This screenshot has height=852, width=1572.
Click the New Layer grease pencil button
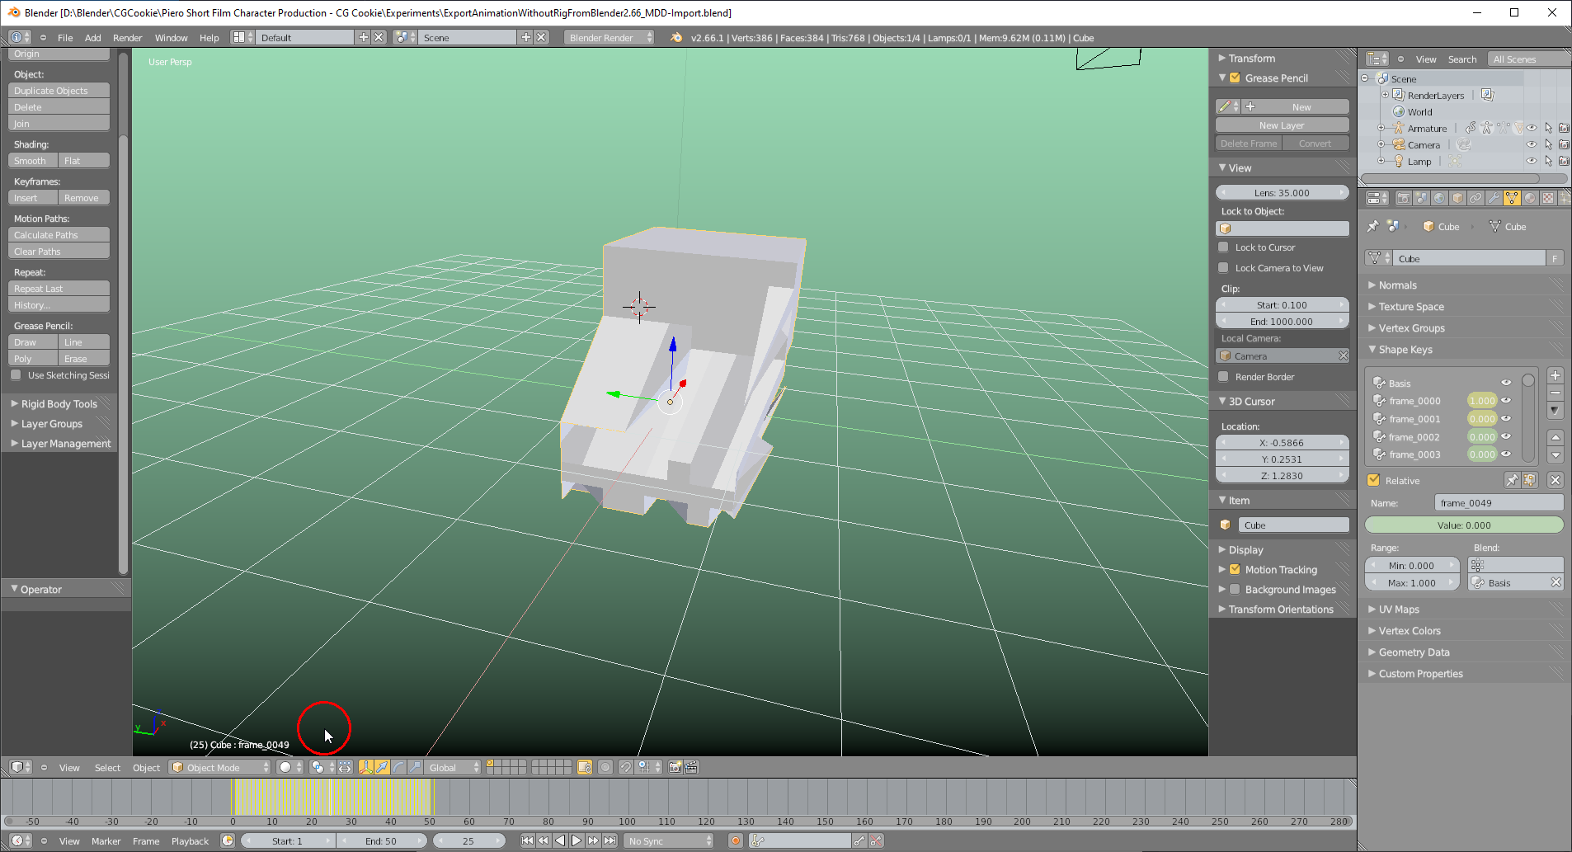tap(1281, 125)
